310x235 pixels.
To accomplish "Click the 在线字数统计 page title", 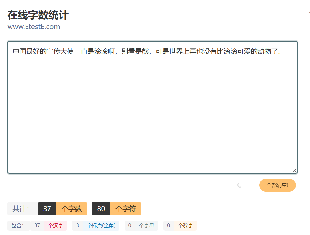I will 38,15.
